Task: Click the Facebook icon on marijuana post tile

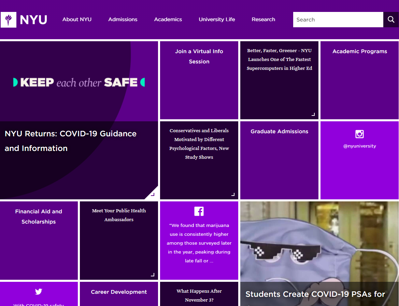Action: 199,211
